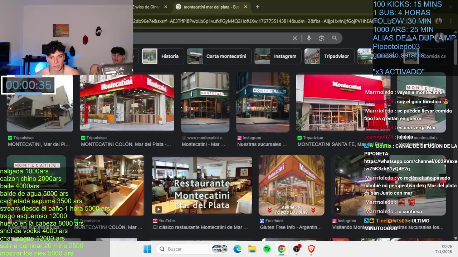Close the montecatini mar del plata tab
The width and height of the screenshot is (458, 257).
click(245, 7)
